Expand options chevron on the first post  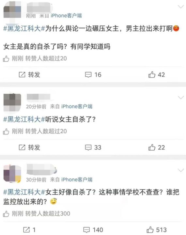click(180, 7)
